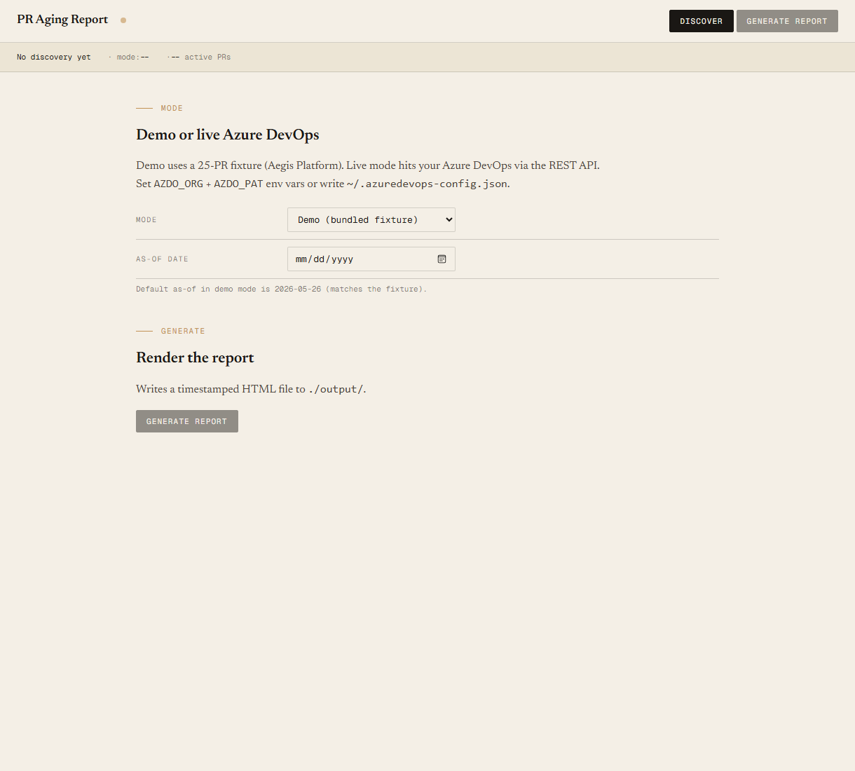Click the '~/.azuredevops-config.json' path text
Screen dimensions: 855x771
427,184
